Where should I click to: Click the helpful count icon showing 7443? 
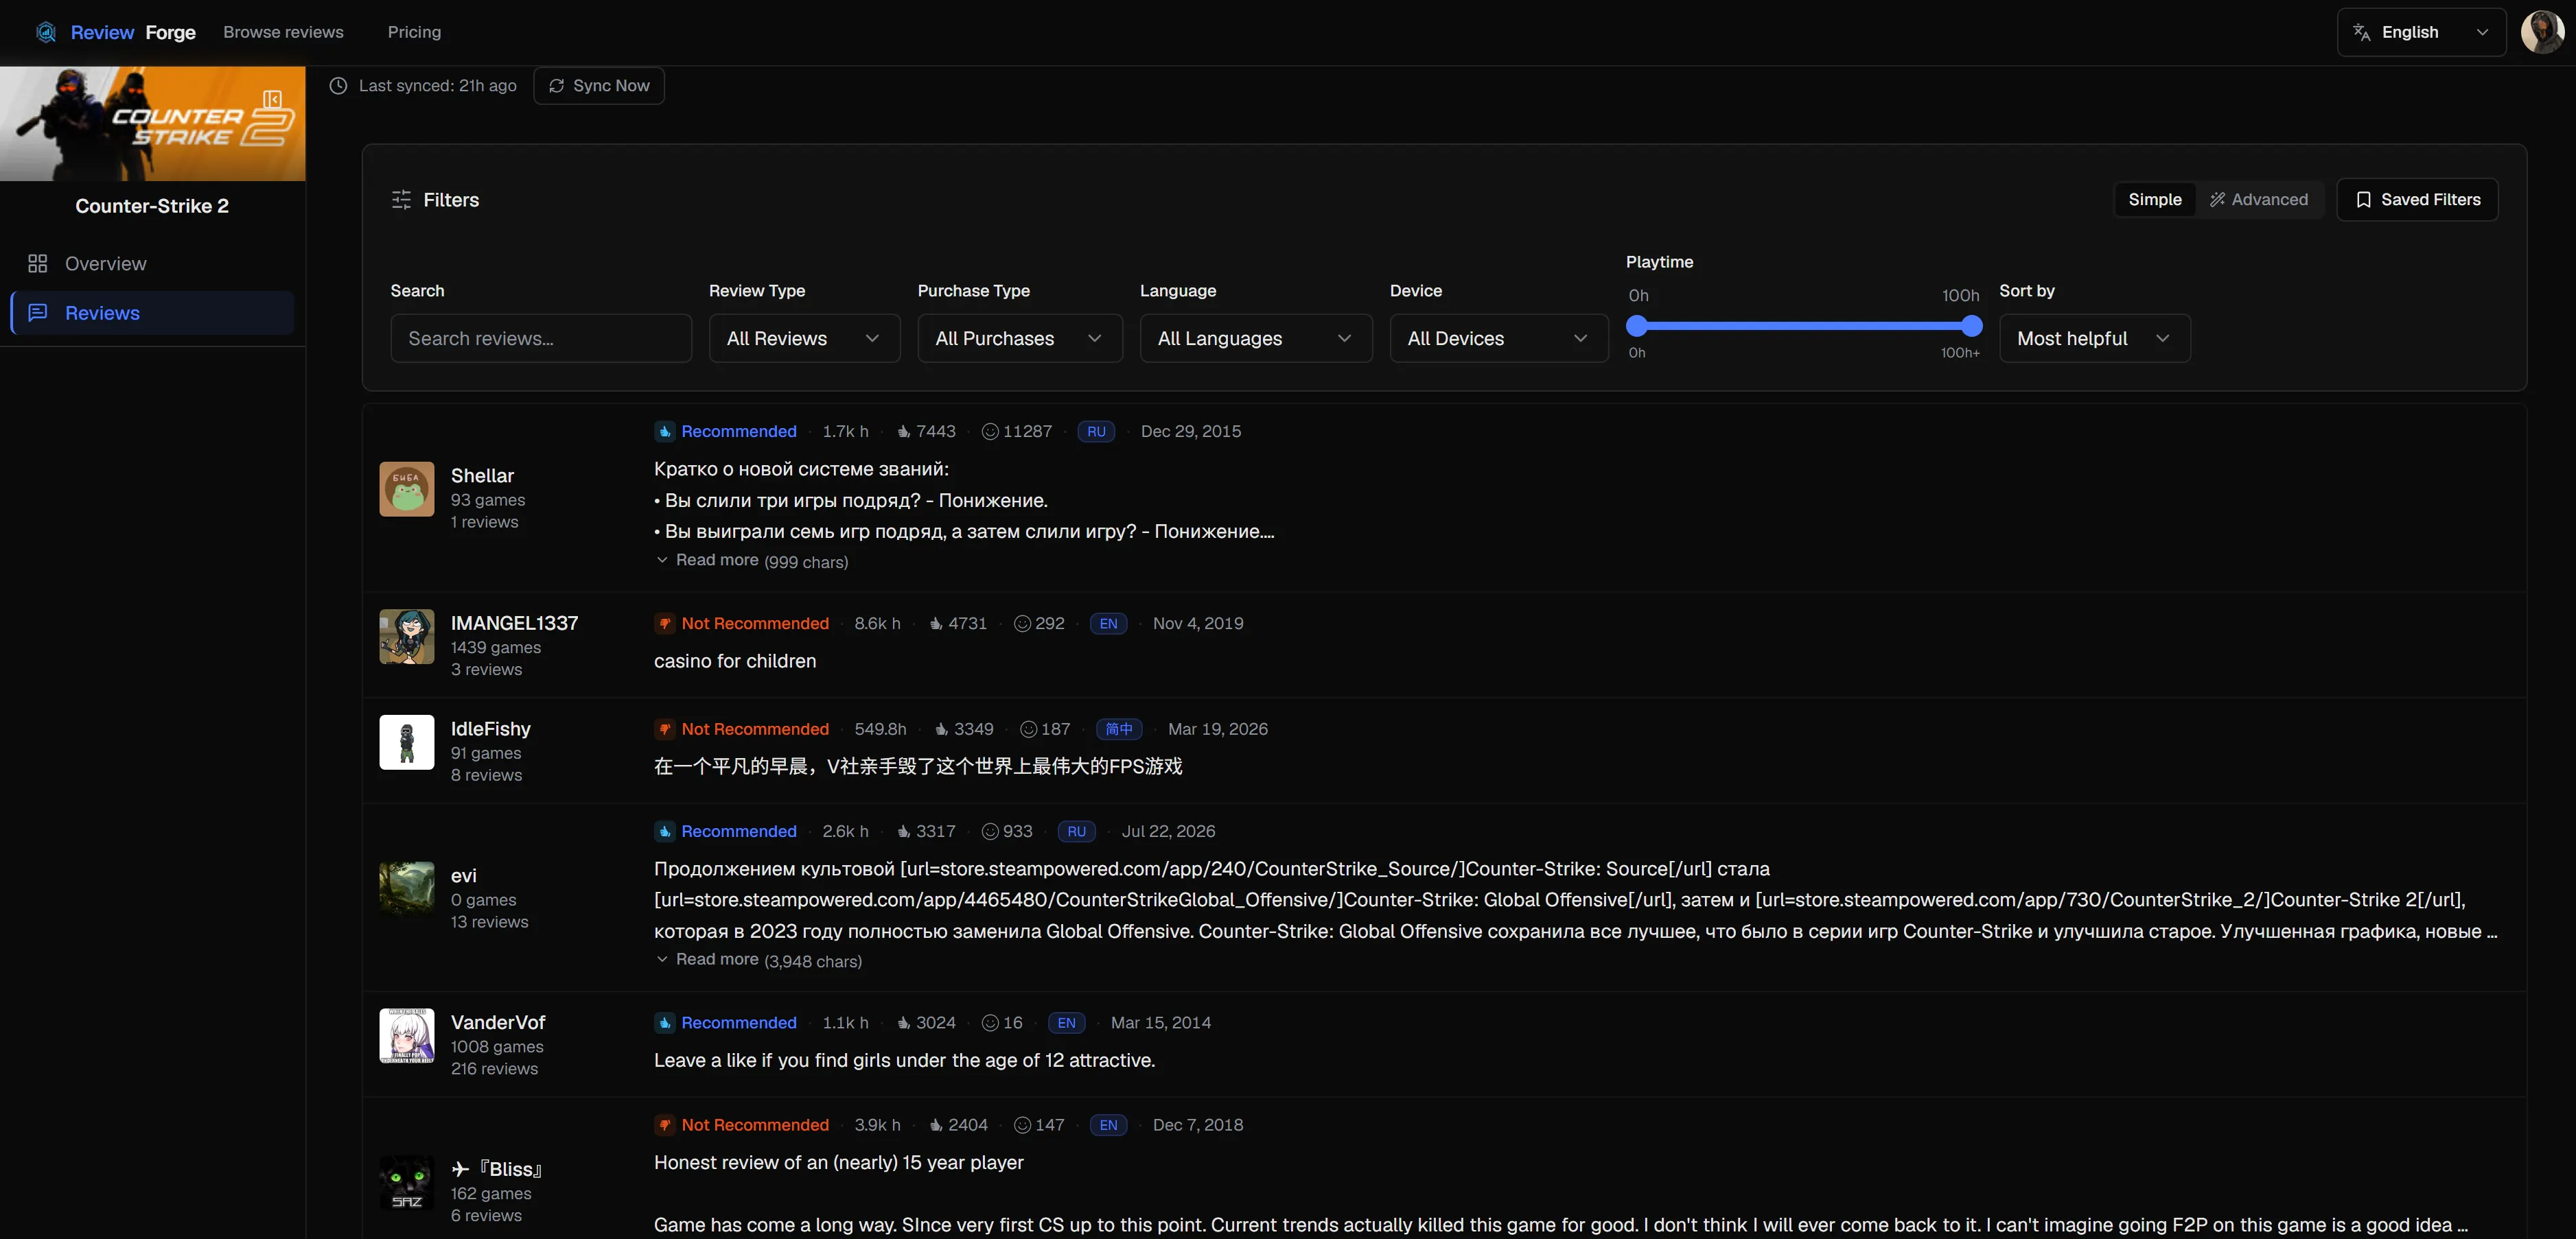(x=904, y=432)
